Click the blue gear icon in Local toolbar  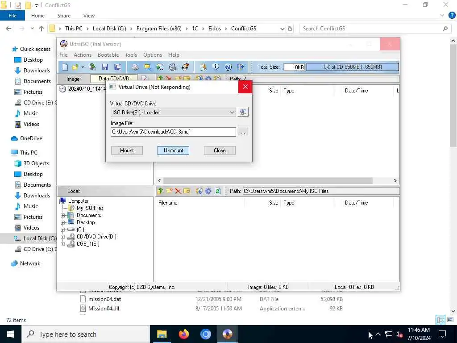(208, 191)
